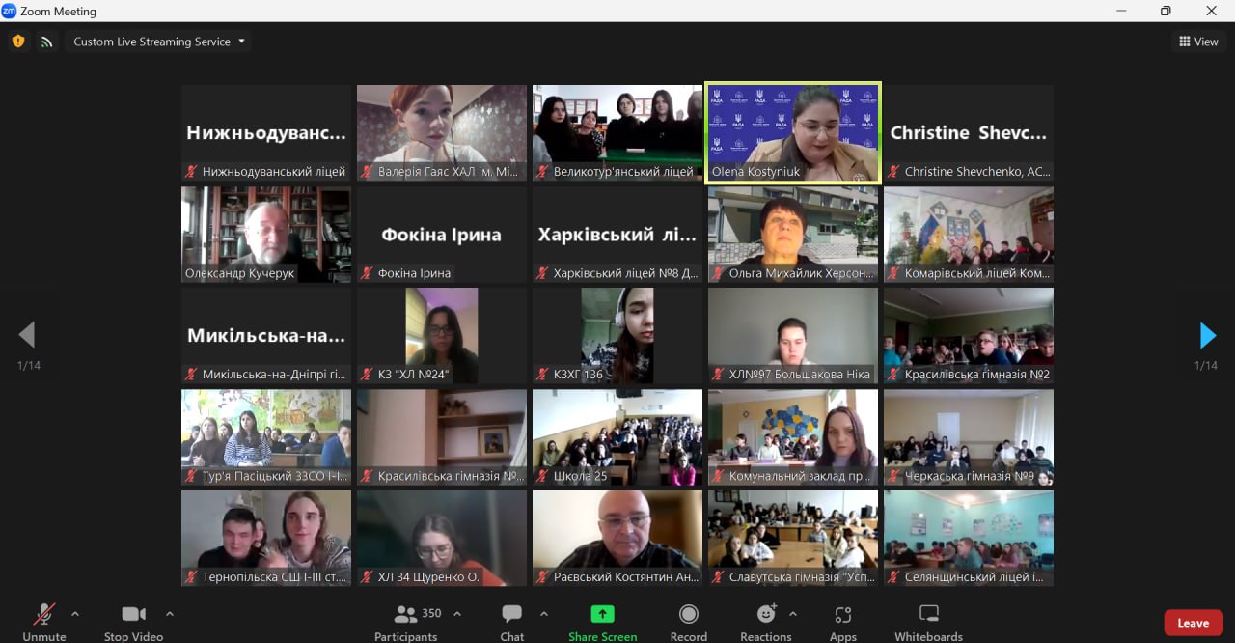The height and width of the screenshot is (643, 1235).
Task: Open the Participants panel
Action: point(406,621)
